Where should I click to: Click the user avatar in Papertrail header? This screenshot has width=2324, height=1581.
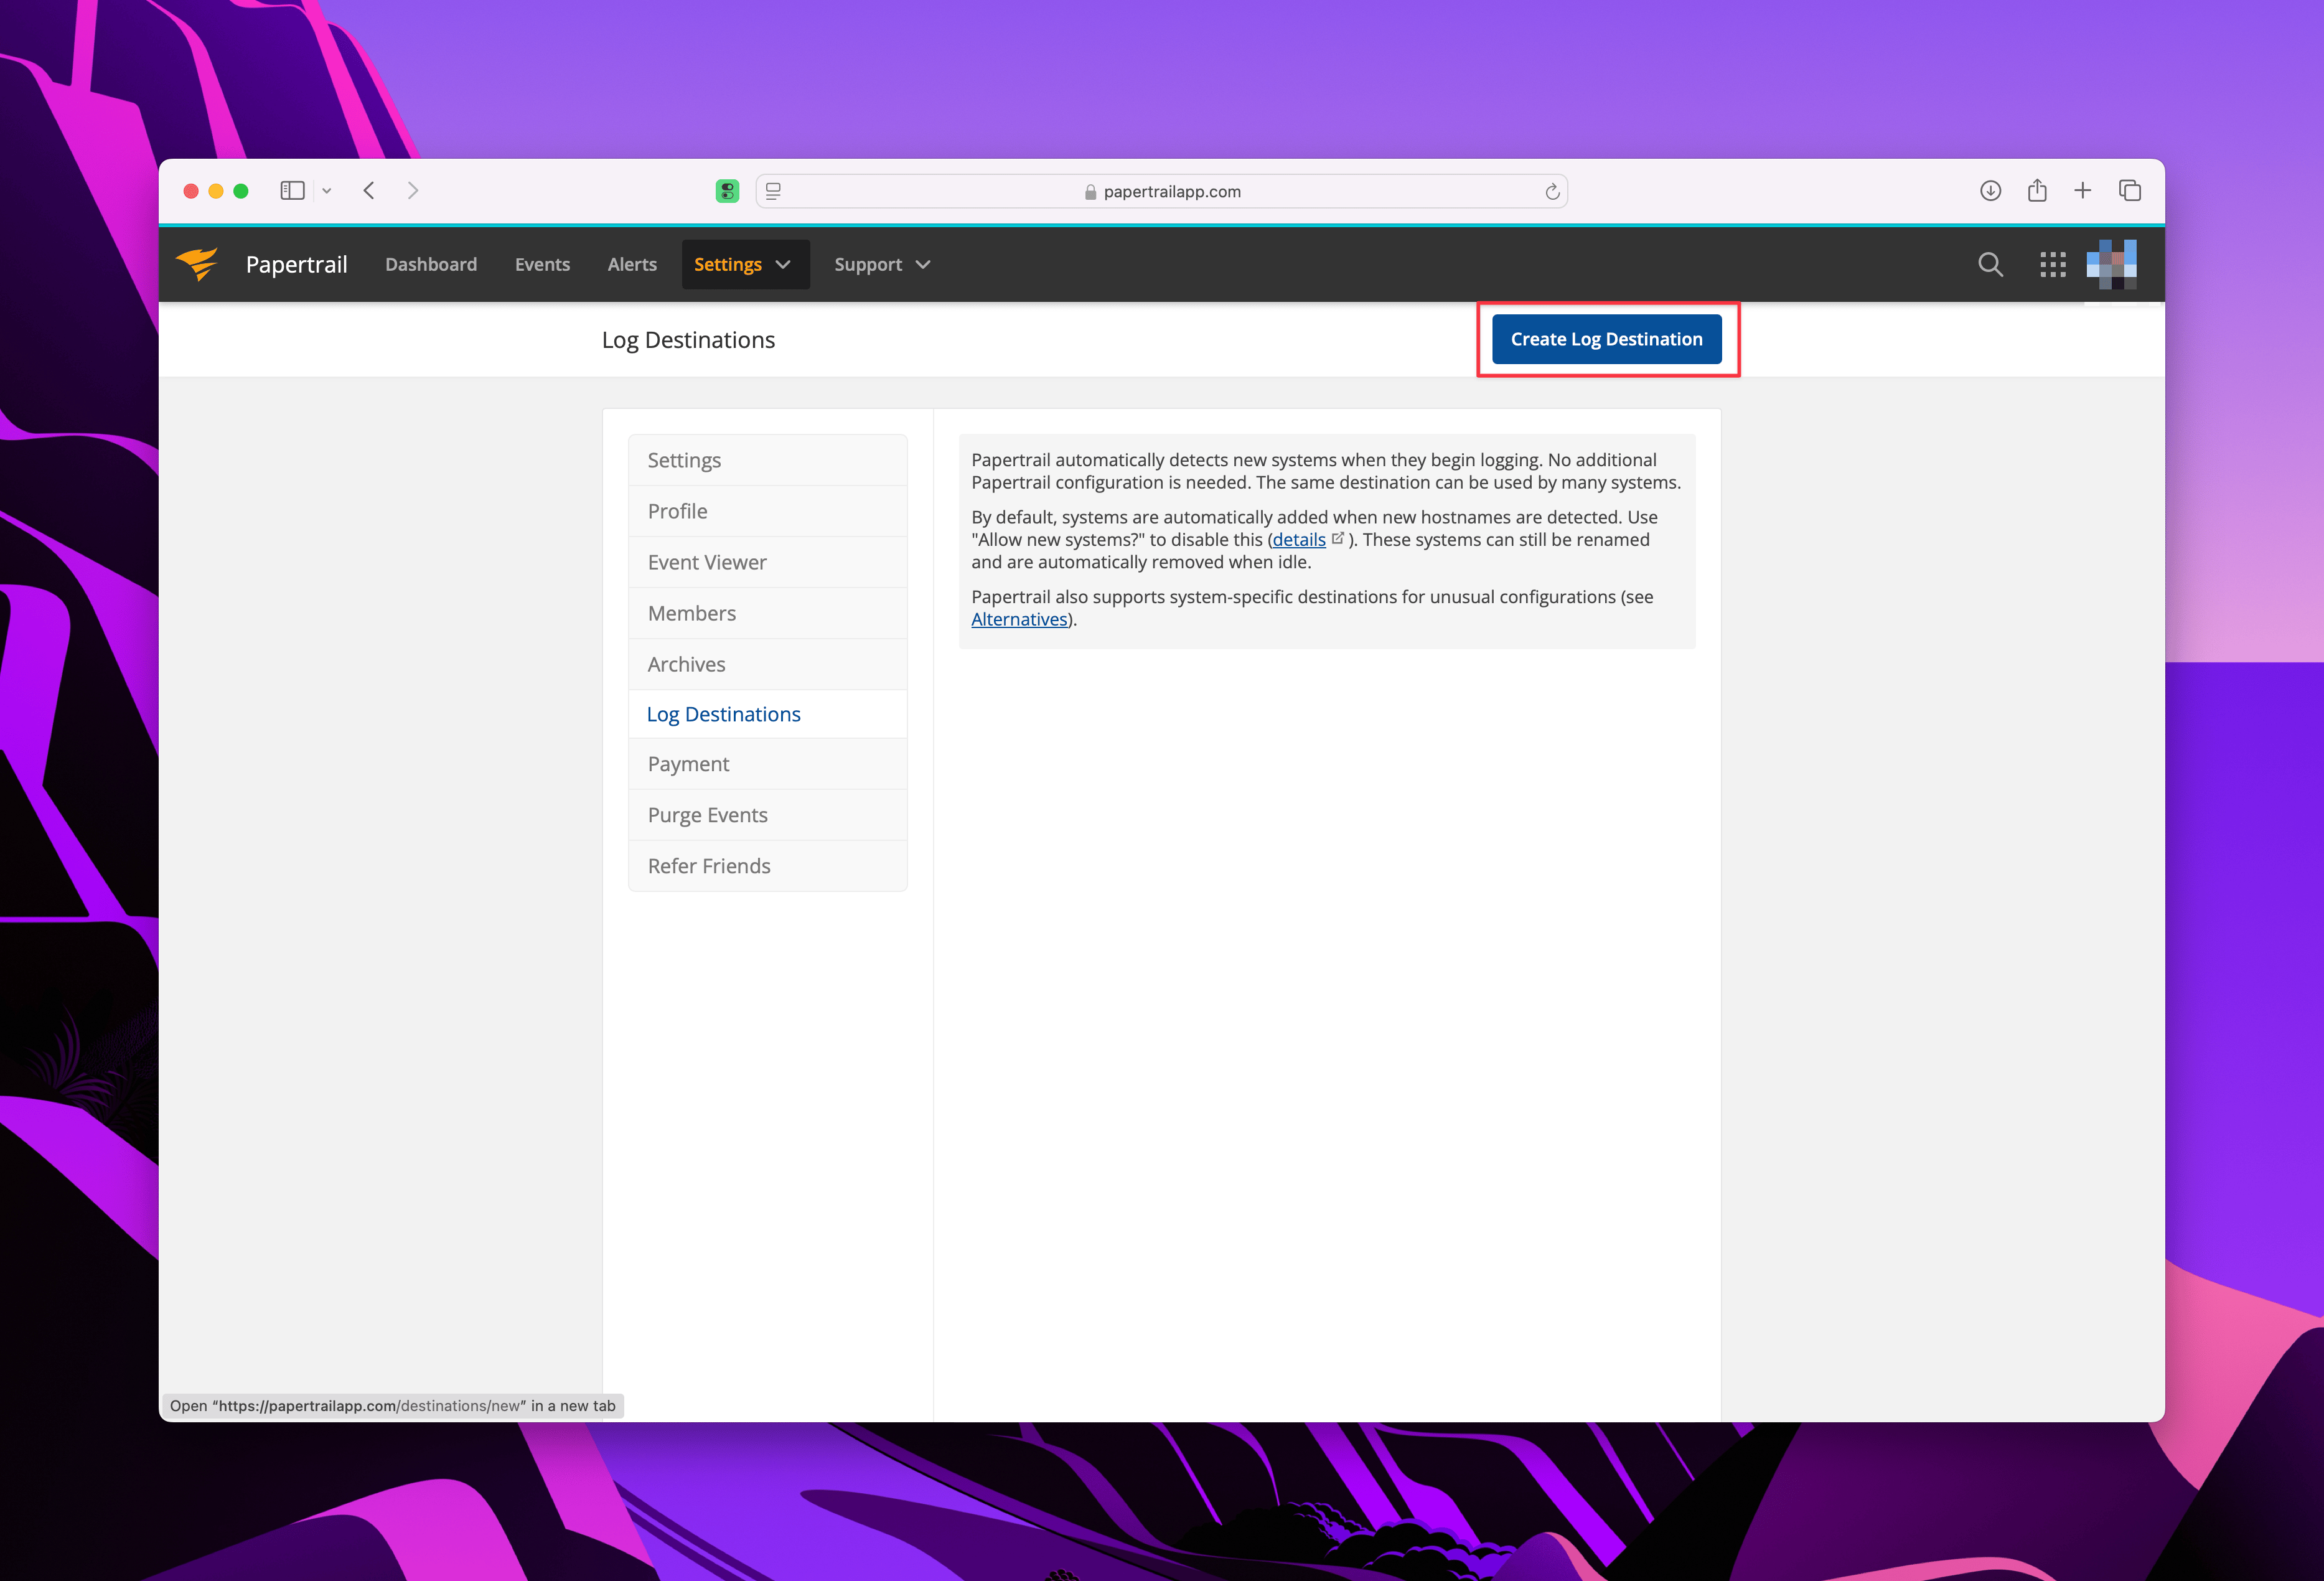click(x=2111, y=264)
